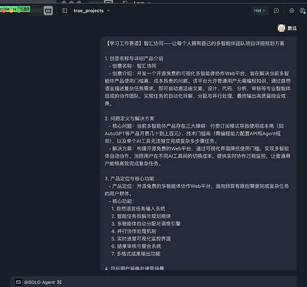307x287 pixels.
Task: Open settings gear icon
Action: pos(291,10)
